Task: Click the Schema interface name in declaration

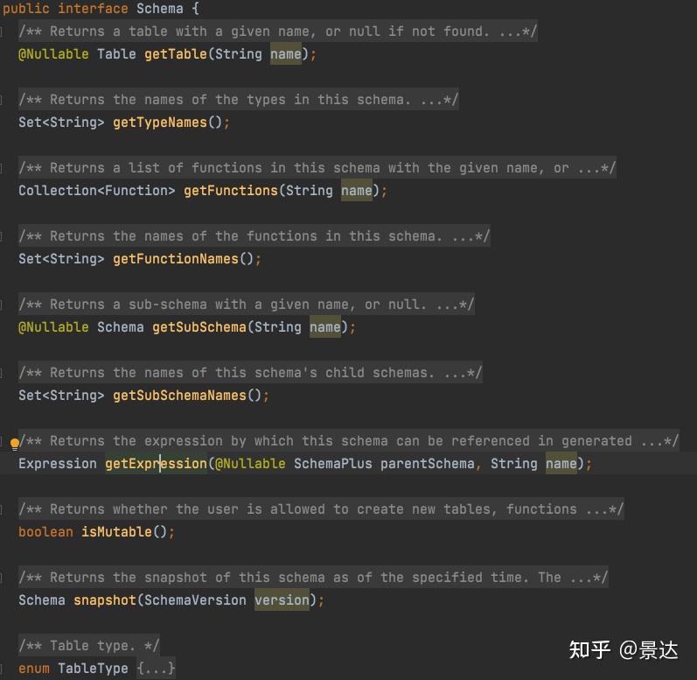Action: pos(159,9)
